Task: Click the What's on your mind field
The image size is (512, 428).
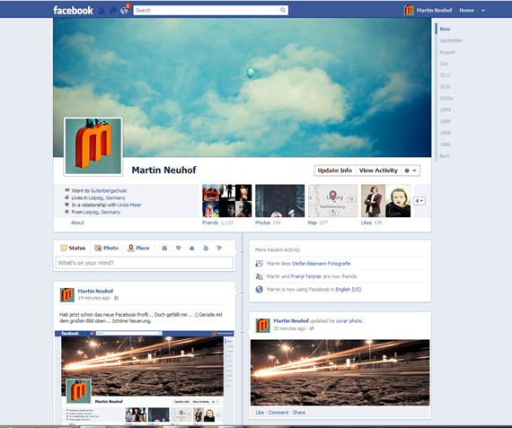Action: click(x=145, y=263)
